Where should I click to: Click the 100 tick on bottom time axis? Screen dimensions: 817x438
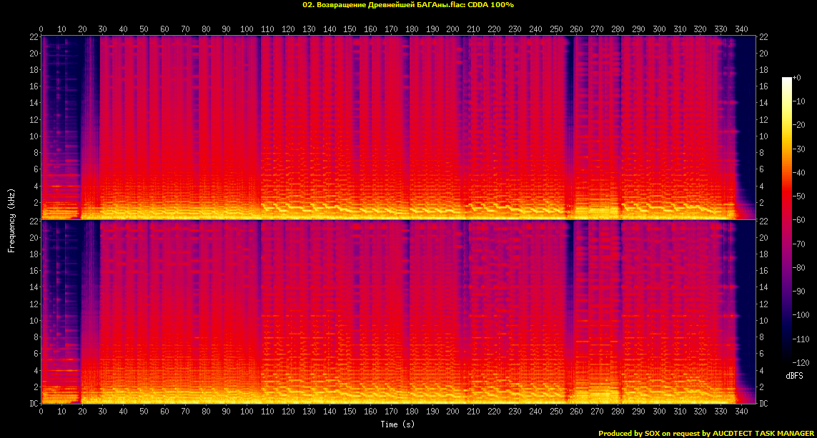tap(247, 412)
